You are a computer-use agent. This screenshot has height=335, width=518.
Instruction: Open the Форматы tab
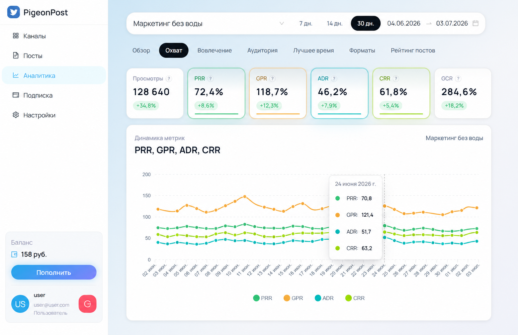[x=362, y=51]
